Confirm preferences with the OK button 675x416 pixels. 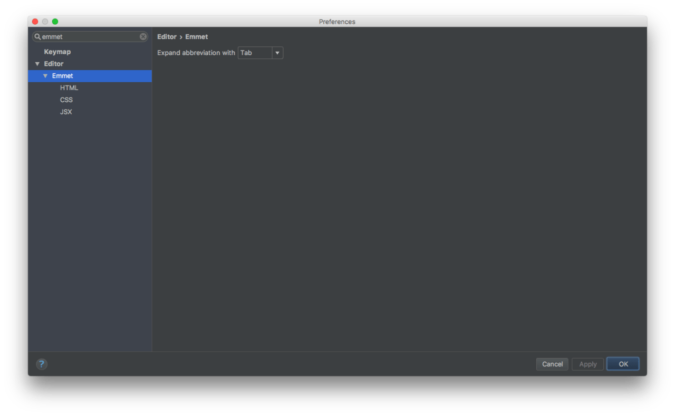pos(623,364)
